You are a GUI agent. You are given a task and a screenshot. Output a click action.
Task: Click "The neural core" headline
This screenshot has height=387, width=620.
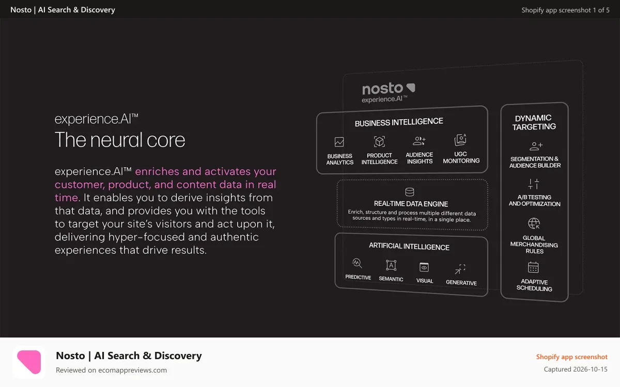coord(120,140)
